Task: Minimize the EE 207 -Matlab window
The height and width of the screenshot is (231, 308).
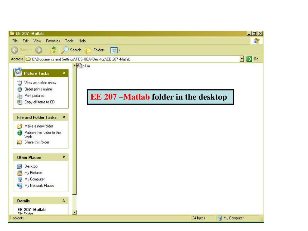Action: [249, 34]
